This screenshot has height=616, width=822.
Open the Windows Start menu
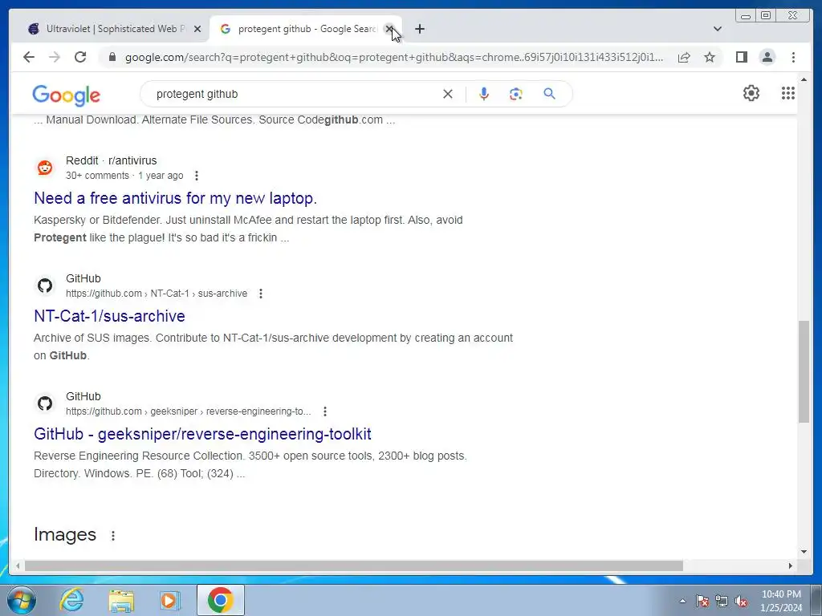(x=22, y=600)
